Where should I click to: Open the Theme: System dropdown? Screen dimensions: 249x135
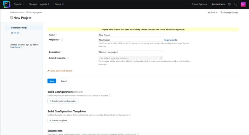click(199, 4)
